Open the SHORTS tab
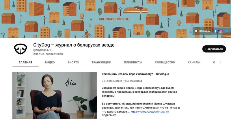231x128 pixels. point(73,62)
